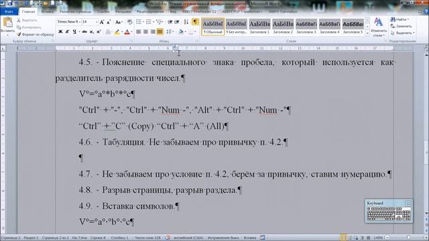Image resolution: width=429 pixels, height=241 pixels.
Task: Click the tab selector at ruler corner
Action: click(3, 48)
